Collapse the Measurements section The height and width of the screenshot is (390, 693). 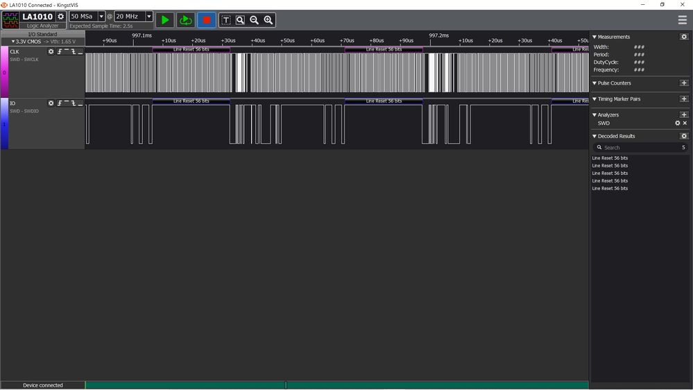coord(594,37)
